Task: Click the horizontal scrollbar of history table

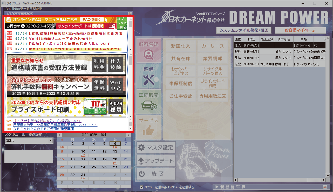Action: pos(280,180)
